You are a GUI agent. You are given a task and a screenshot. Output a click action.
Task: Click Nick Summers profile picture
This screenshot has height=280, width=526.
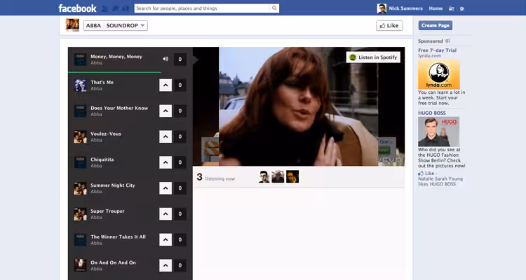click(x=382, y=8)
